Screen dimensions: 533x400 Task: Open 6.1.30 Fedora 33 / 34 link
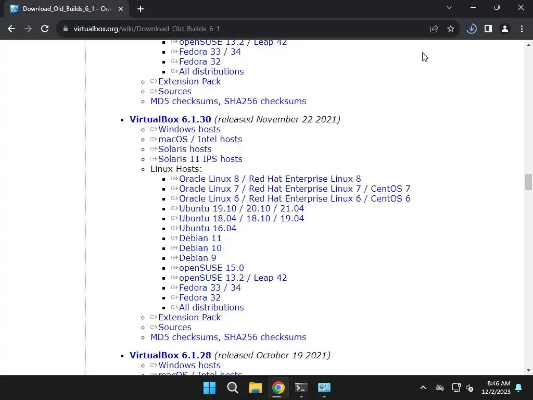210,287
